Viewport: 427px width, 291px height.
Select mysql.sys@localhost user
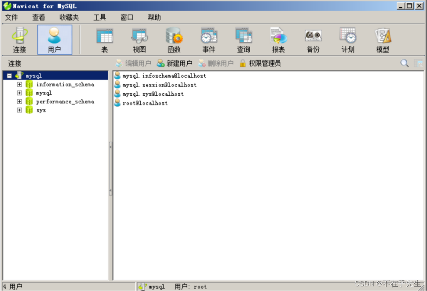(153, 94)
